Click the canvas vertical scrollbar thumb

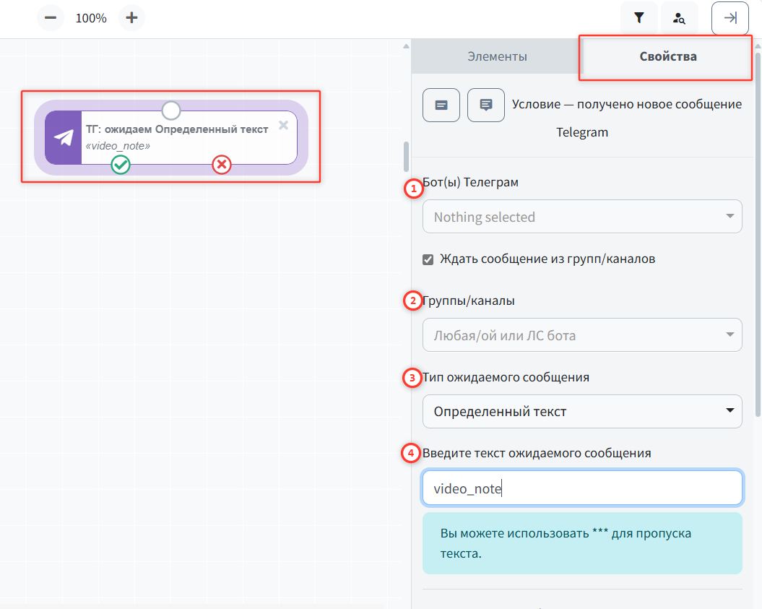[406, 155]
